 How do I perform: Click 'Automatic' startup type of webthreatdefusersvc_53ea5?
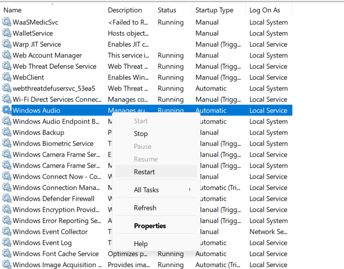(x=211, y=88)
